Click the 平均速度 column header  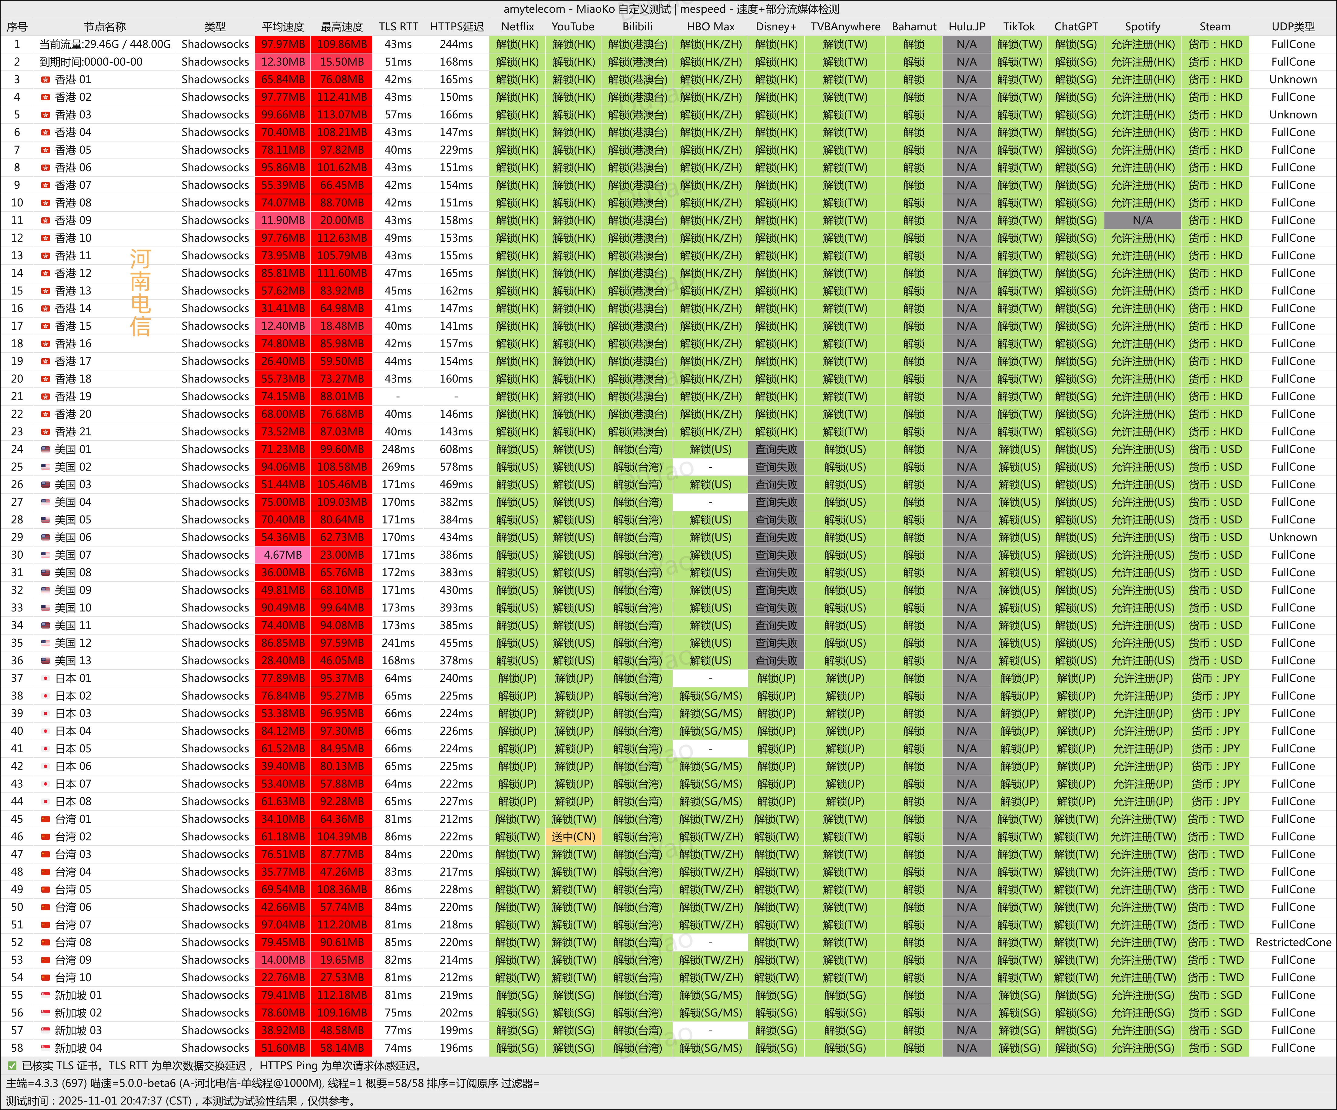(x=283, y=27)
